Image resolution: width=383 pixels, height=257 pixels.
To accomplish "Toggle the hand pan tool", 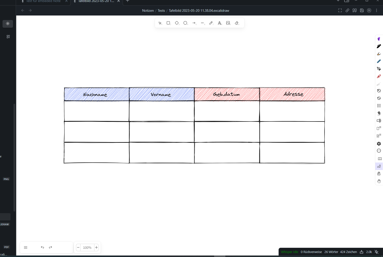I will tap(379, 181).
